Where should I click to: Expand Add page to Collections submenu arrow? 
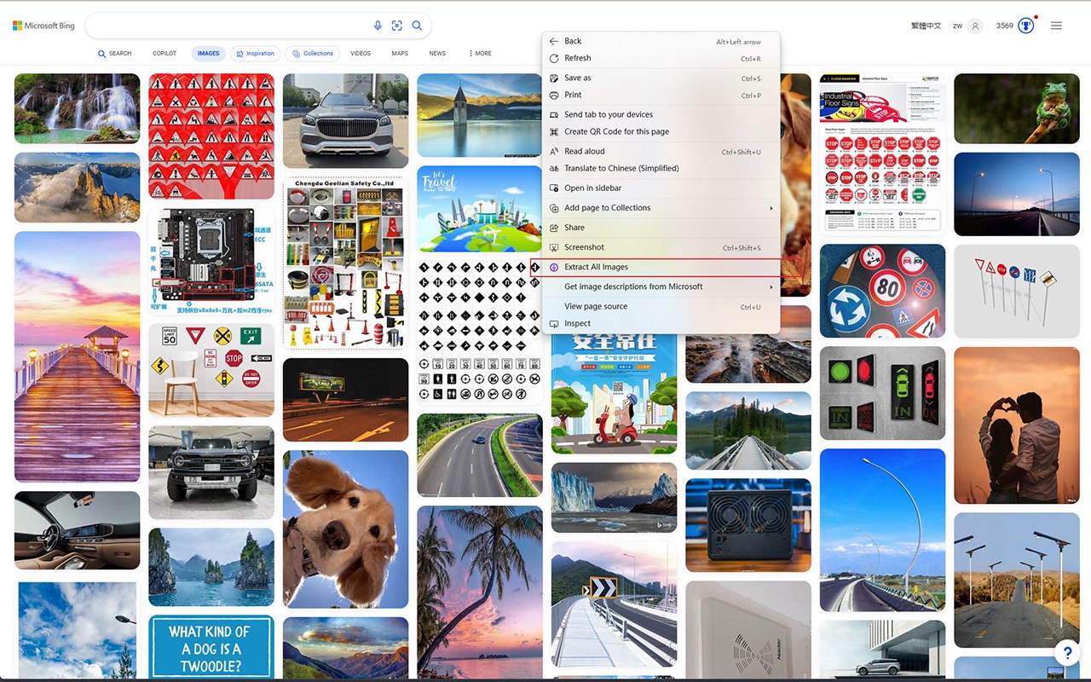(x=771, y=208)
